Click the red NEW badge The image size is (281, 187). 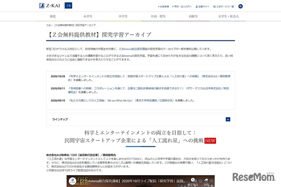click(x=210, y=140)
